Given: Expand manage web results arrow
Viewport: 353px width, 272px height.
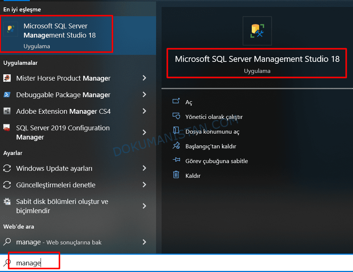Looking at the screenshot, I should tap(144, 242).
